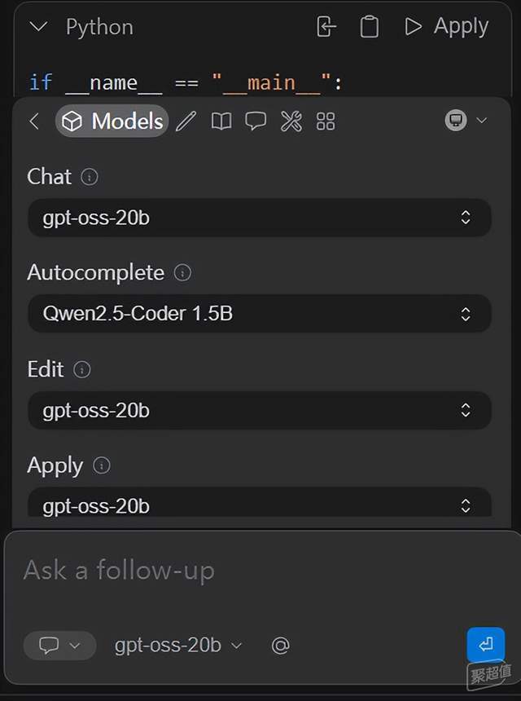Screen dimensions: 521x701
Task: Click the @ add context icon
Action: 280,646
